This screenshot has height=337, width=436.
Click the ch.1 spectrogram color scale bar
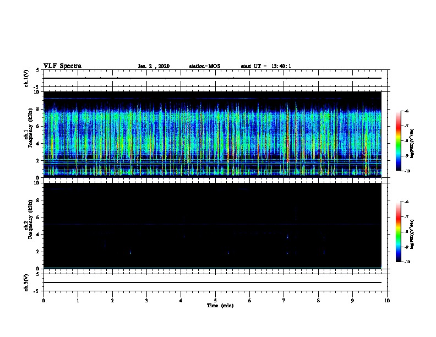(398, 141)
